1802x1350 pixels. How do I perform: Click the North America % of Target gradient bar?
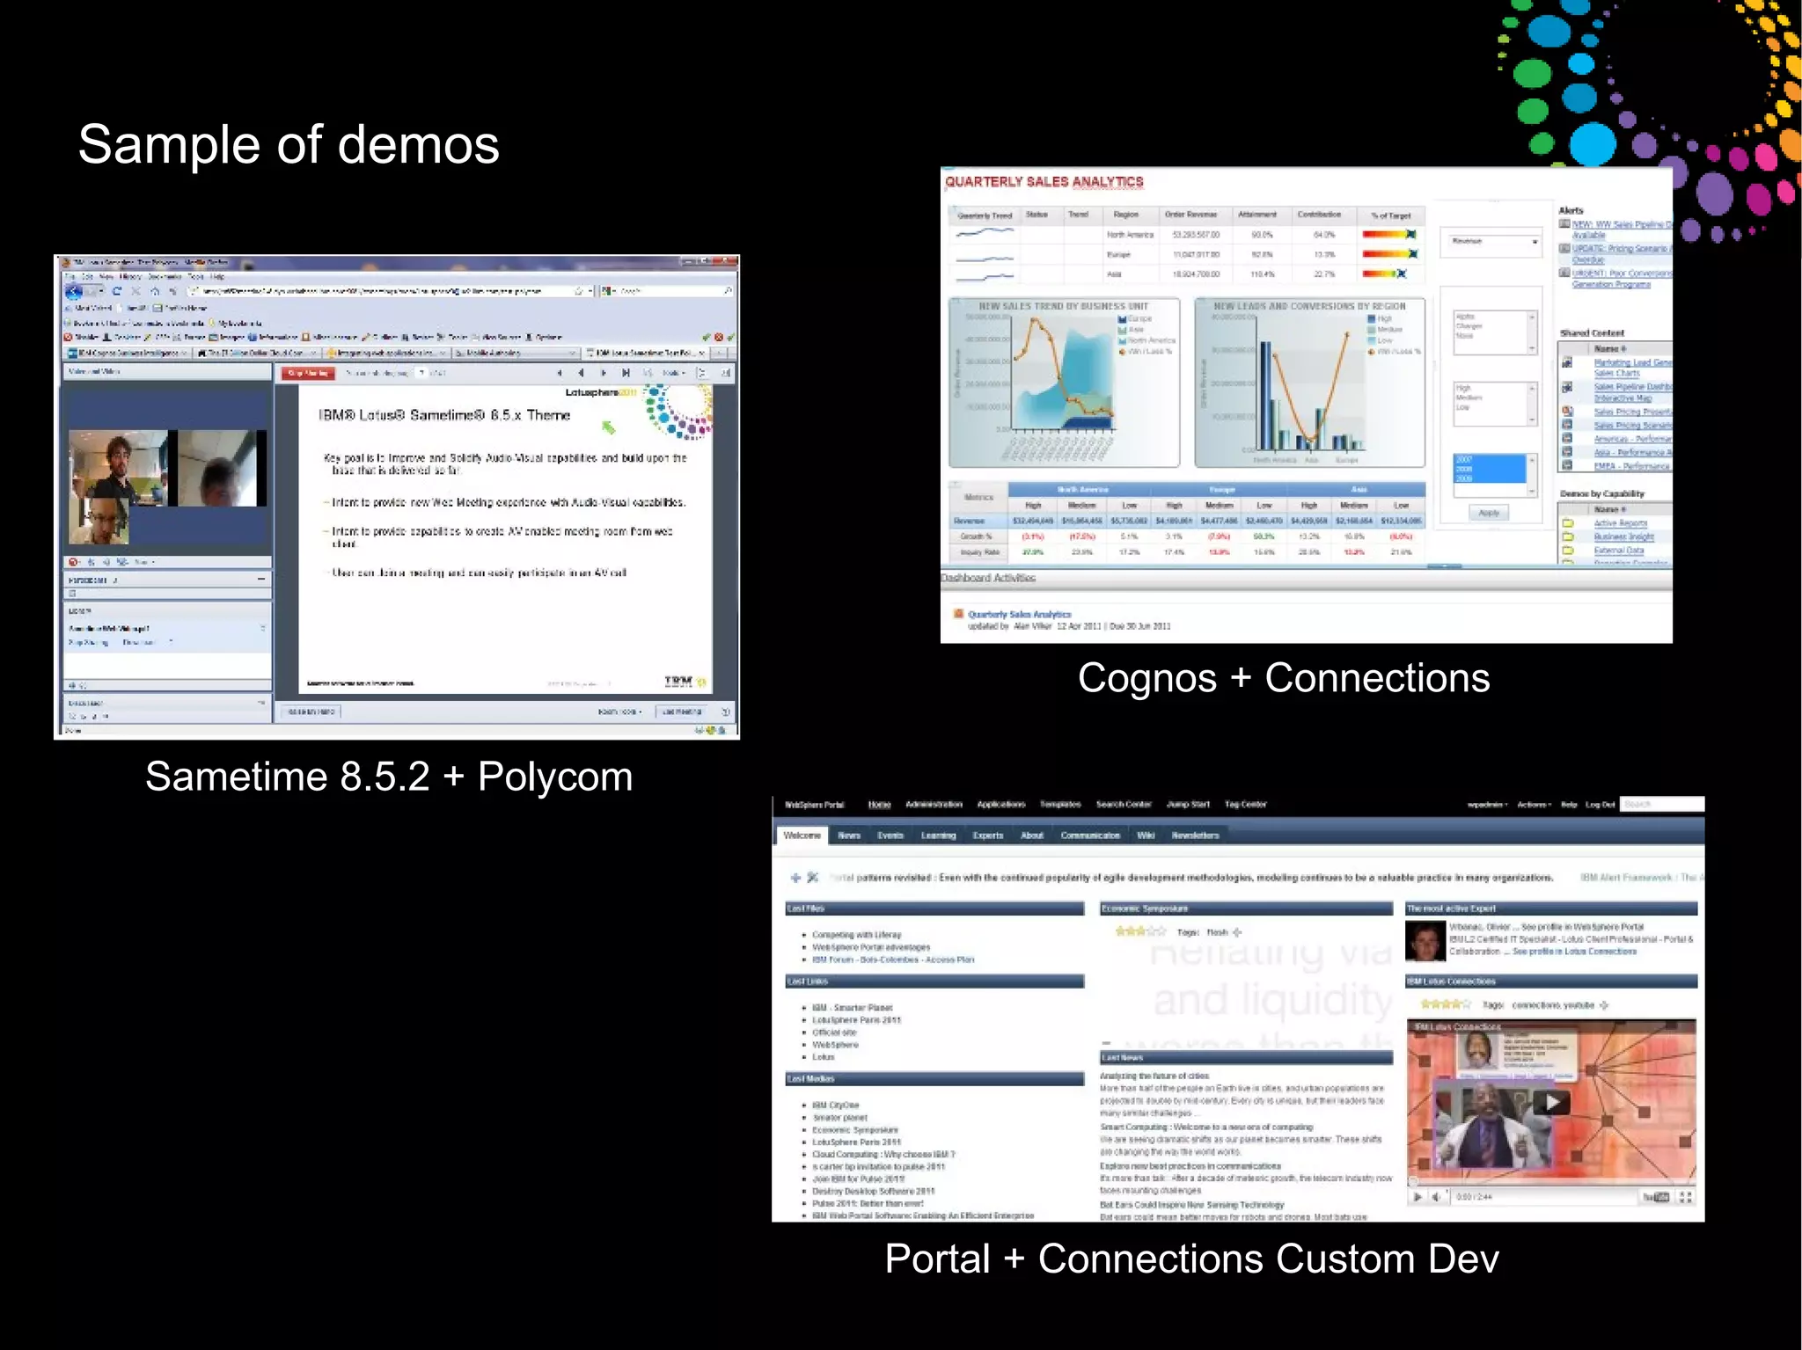(1390, 235)
